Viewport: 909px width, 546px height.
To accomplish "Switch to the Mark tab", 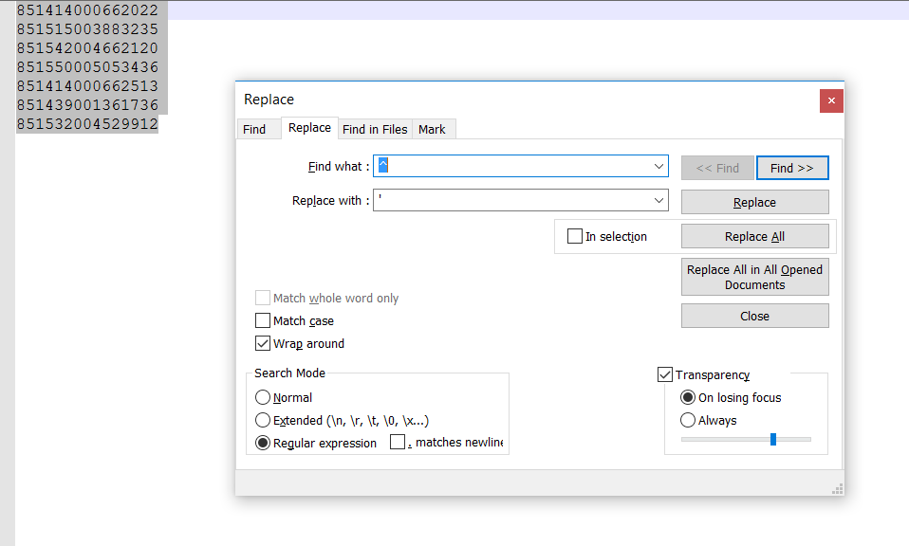I will point(432,129).
